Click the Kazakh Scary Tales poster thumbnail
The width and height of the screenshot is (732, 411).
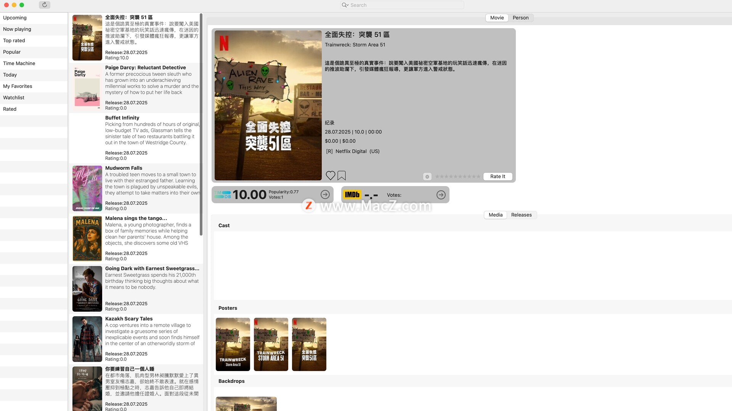[x=87, y=339]
